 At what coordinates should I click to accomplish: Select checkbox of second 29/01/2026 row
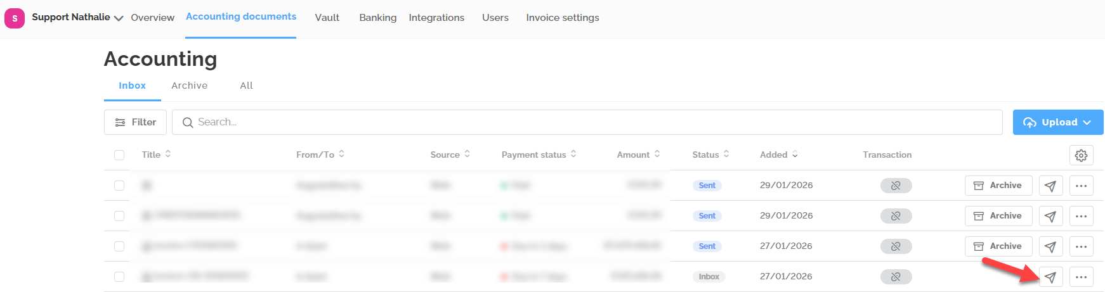click(x=119, y=216)
